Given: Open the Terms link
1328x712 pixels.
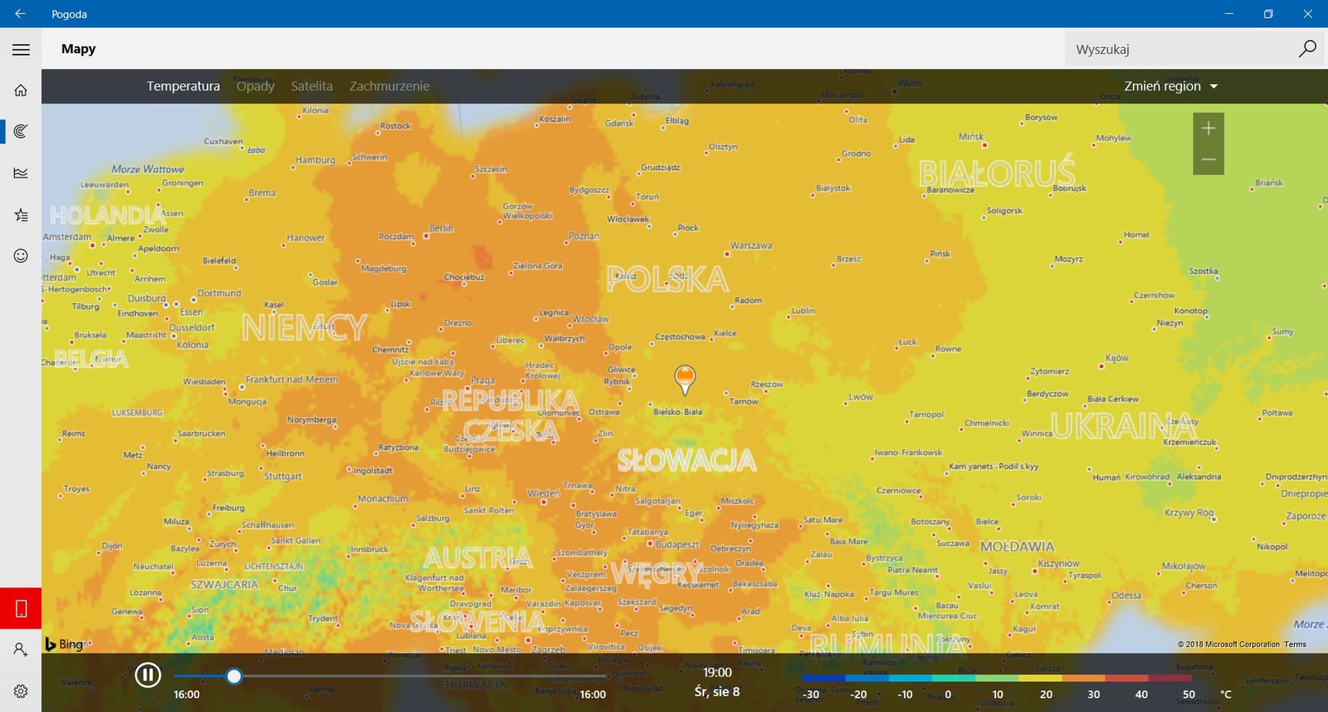Looking at the screenshot, I should tap(1296, 644).
